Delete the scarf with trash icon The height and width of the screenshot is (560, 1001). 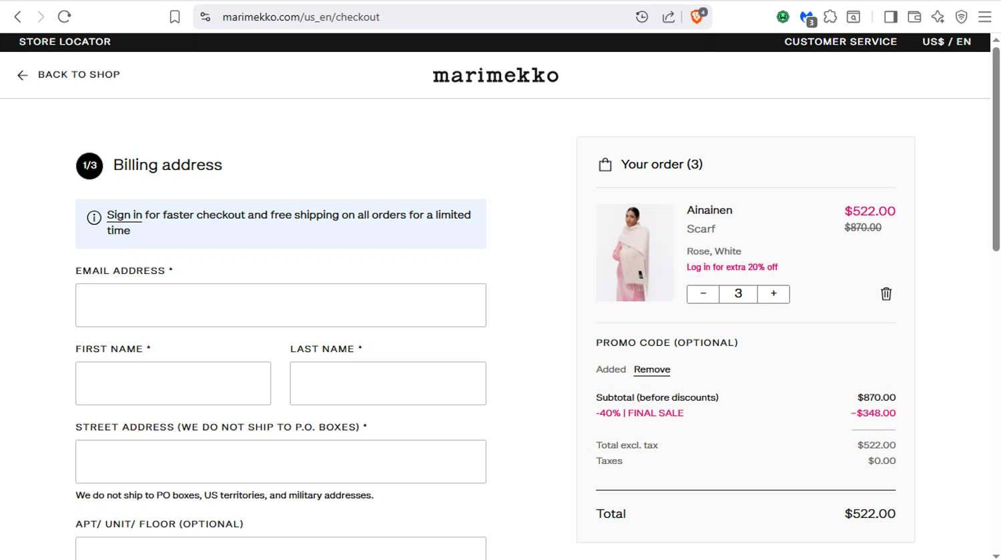886,294
